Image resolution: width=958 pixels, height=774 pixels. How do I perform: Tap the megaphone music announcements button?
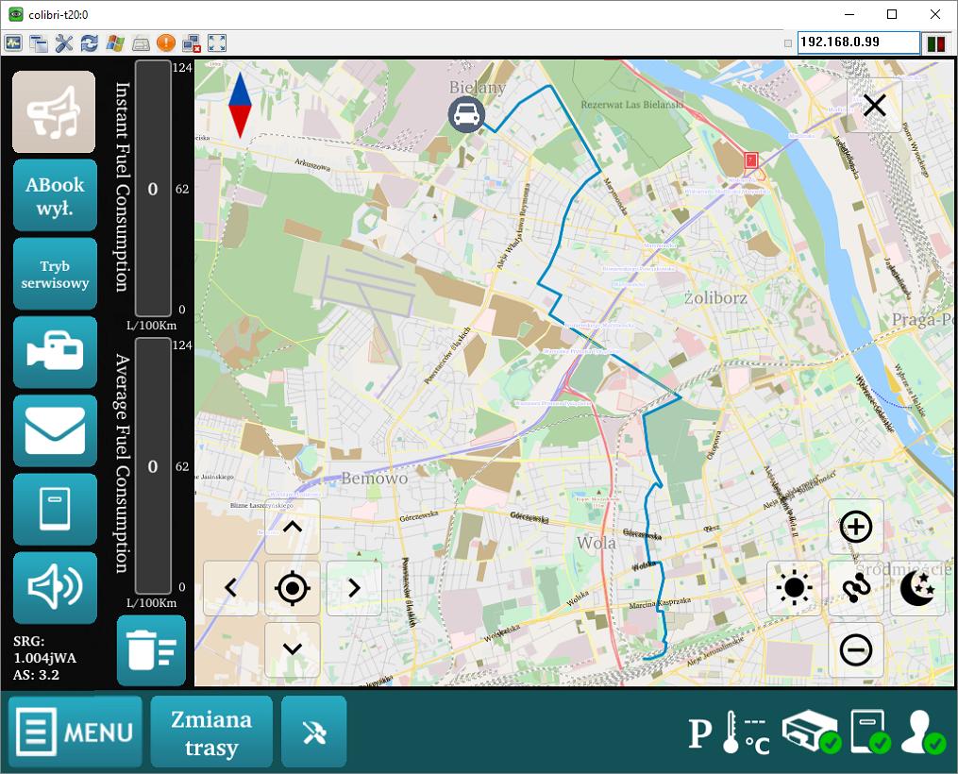[x=54, y=111]
